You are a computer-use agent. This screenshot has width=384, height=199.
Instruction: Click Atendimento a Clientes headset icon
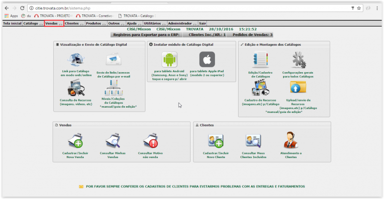click(291, 140)
